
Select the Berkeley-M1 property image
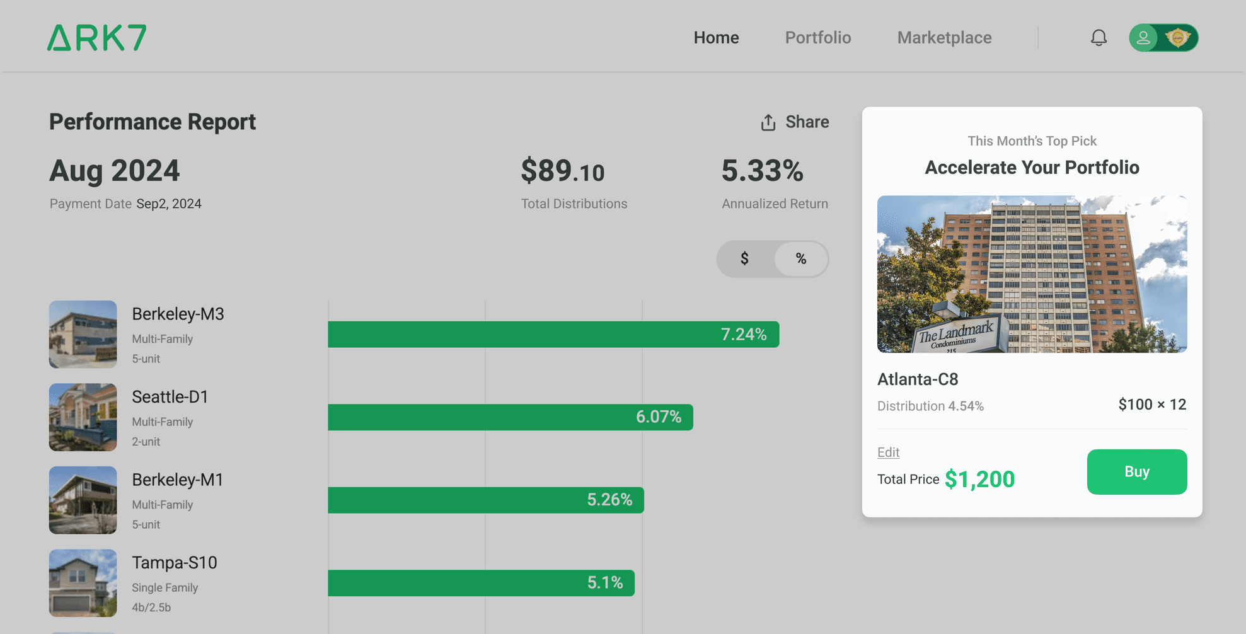(x=83, y=500)
